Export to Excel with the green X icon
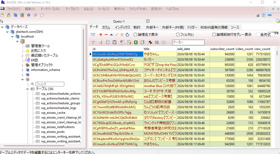Image resolution: width=280 pixels, height=154 pixels. 136,42
